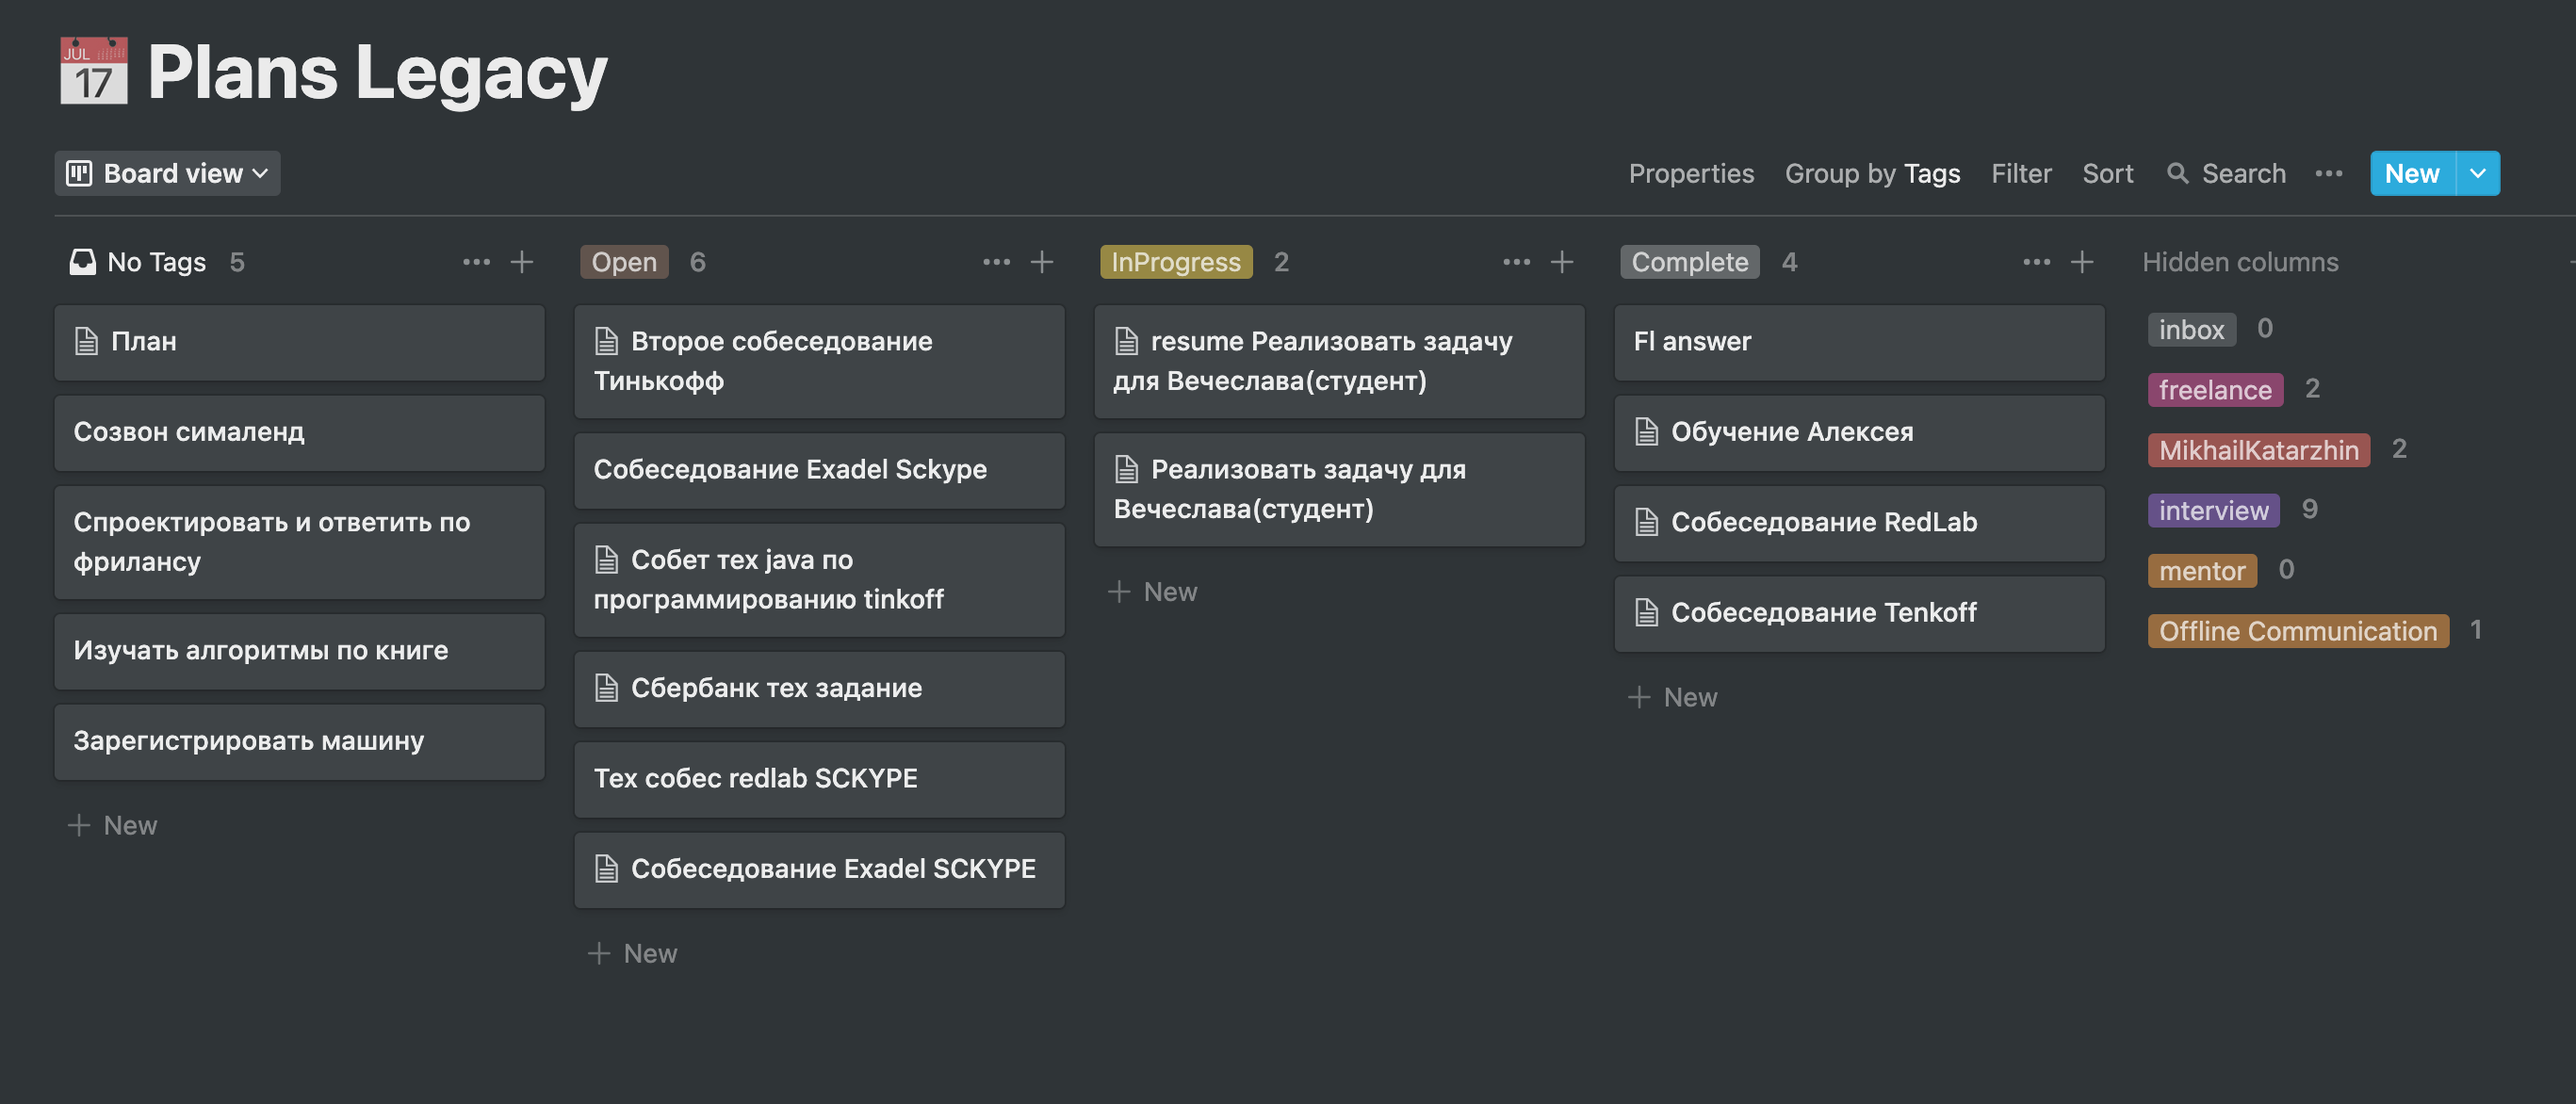The image size is (2576, 1104).
Task: Open Group by Tags menu
Action: click(1872, 174)
